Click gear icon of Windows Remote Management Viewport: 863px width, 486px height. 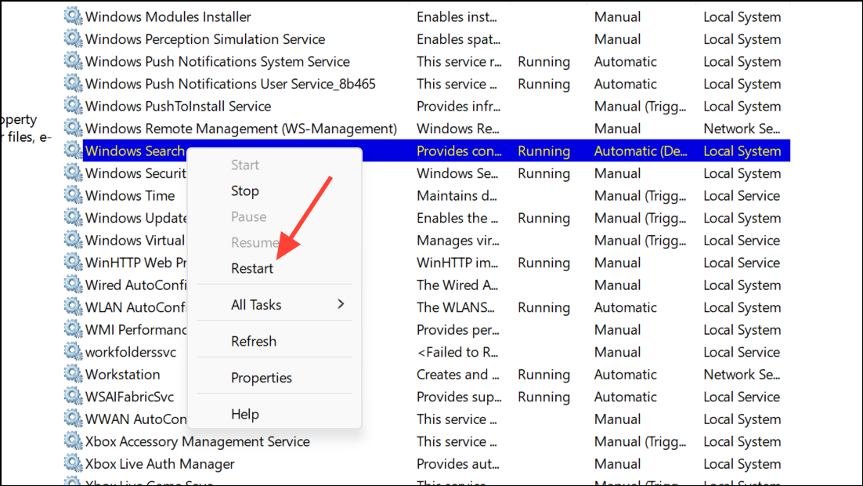tap(73, 128)
